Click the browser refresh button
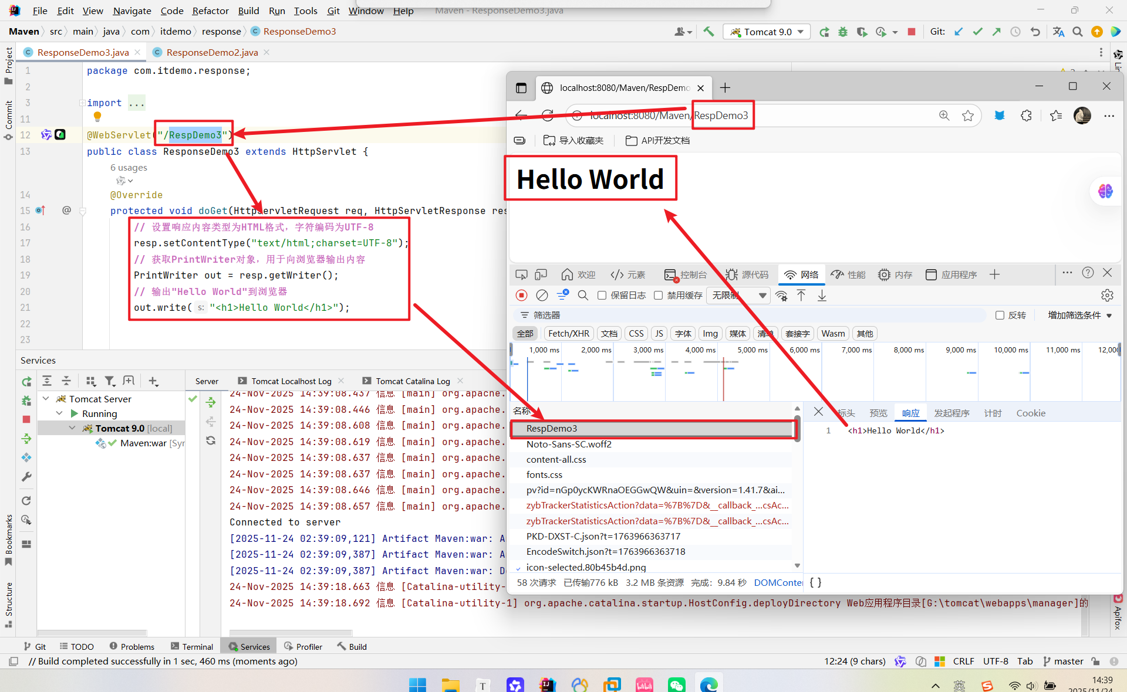The width and height of the screenshot is (1127, 692). point(548,116)
